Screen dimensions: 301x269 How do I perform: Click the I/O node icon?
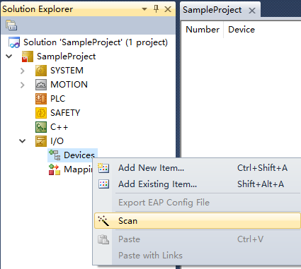click(x=41, y=141)
